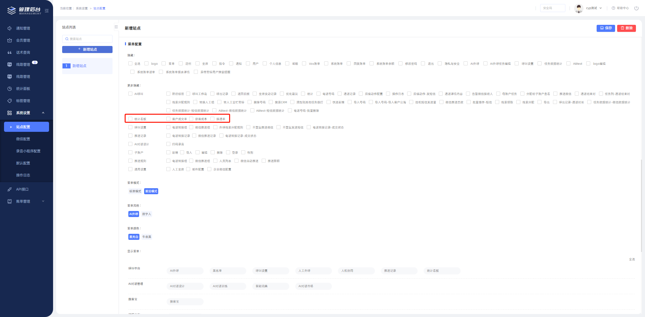
Task: Go to 录音小程序配置 submenu item
Action: click(28, 151)
